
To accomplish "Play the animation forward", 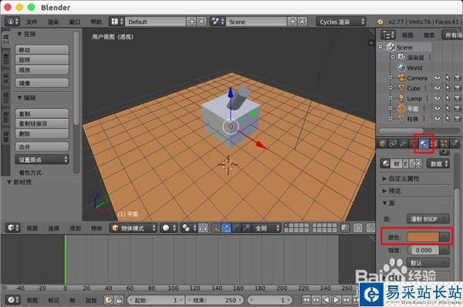I will 336,300.
